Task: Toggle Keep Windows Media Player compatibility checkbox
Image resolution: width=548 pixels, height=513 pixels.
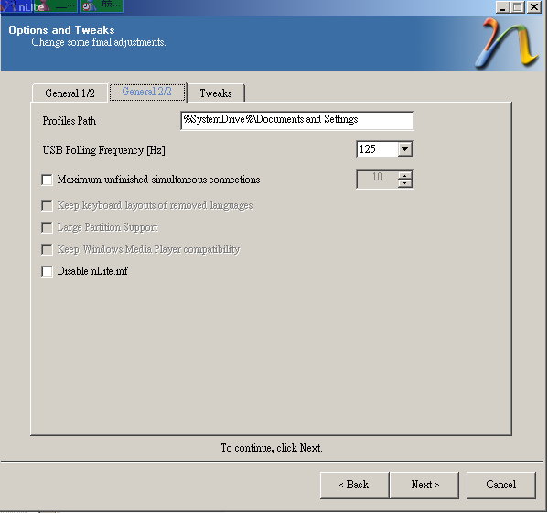Action: [47, 249]
